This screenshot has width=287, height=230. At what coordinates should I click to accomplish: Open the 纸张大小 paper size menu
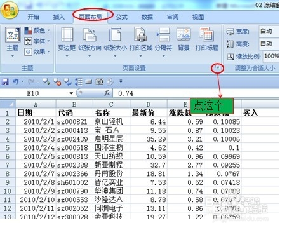pyautogui.click(x=115, y=42)
